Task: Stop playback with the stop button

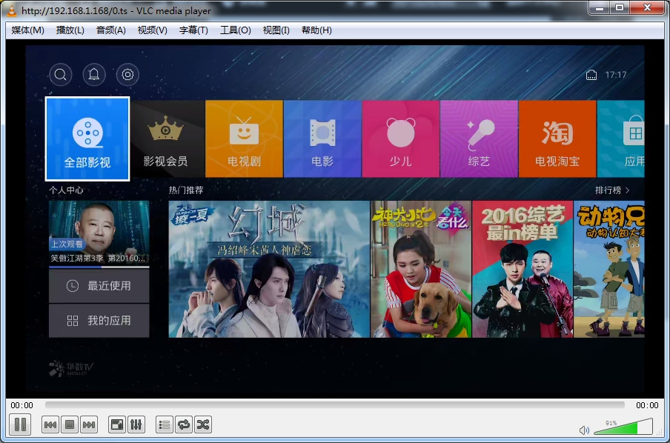Action: 69,424
